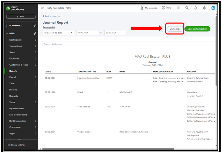Expand the Dashboards submenu arrow

pyautogui.click(x=36, y=40)
